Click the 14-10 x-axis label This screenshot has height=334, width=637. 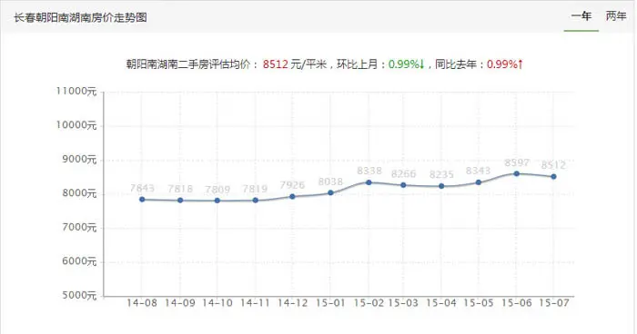coord(217,303)
